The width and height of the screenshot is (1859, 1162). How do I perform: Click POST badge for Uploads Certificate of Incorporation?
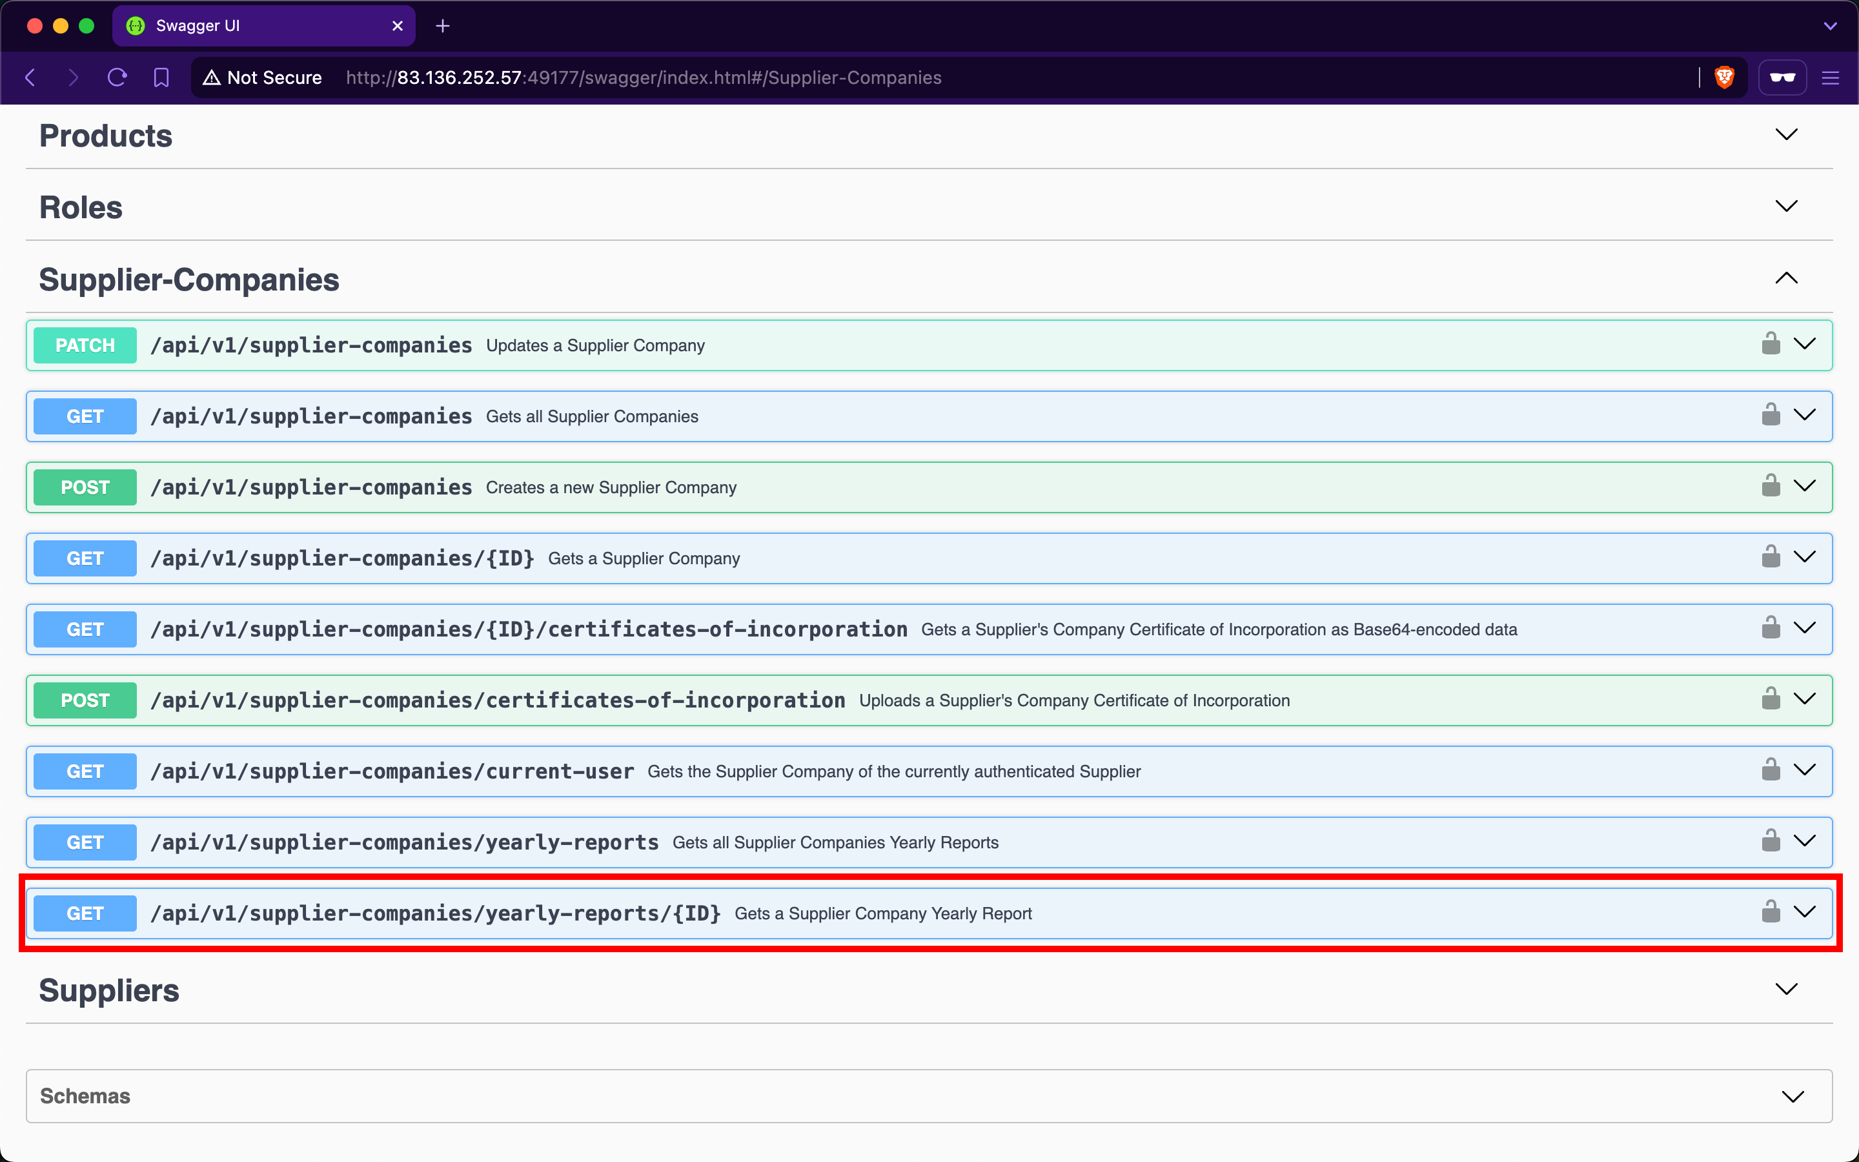point(85,700)
